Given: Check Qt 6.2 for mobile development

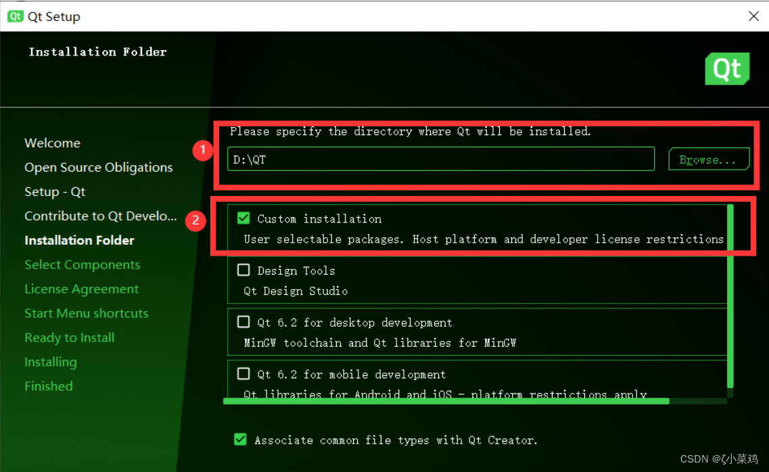Looking at the screenshot, I should coord(243,374).
